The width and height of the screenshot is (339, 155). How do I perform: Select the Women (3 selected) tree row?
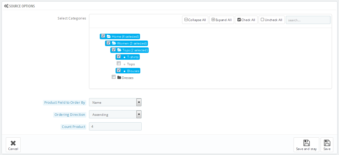tap(127, 43)
